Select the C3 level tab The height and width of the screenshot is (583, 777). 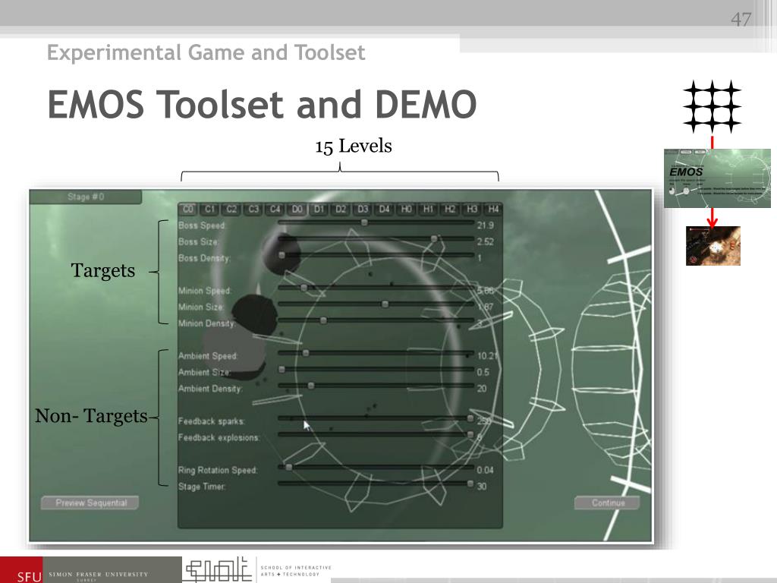[253, 210]
